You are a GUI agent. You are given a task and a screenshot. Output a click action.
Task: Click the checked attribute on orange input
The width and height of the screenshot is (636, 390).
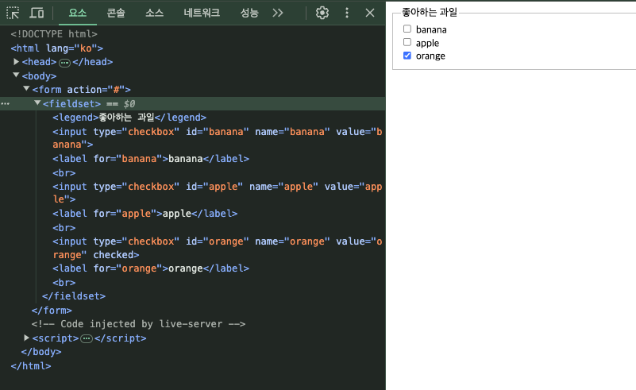click(x=114, y=255)
